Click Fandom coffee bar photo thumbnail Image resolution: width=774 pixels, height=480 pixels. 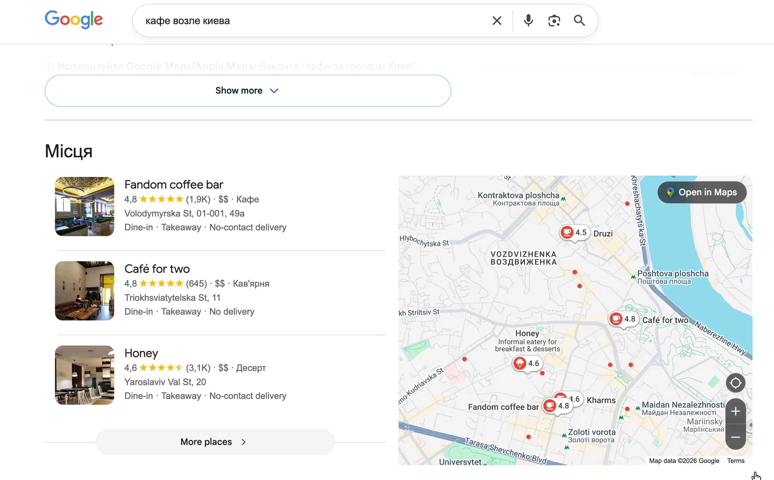pos(85,207)
